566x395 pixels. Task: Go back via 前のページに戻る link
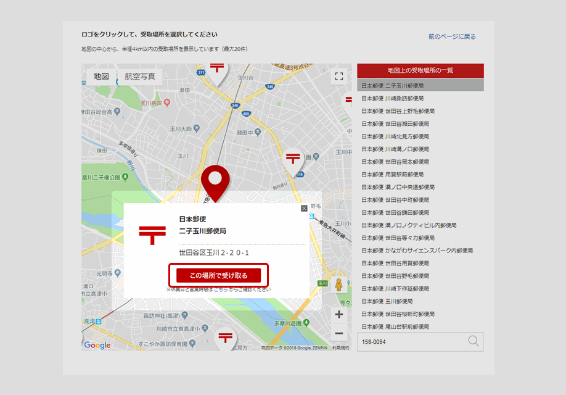[452, 36]
